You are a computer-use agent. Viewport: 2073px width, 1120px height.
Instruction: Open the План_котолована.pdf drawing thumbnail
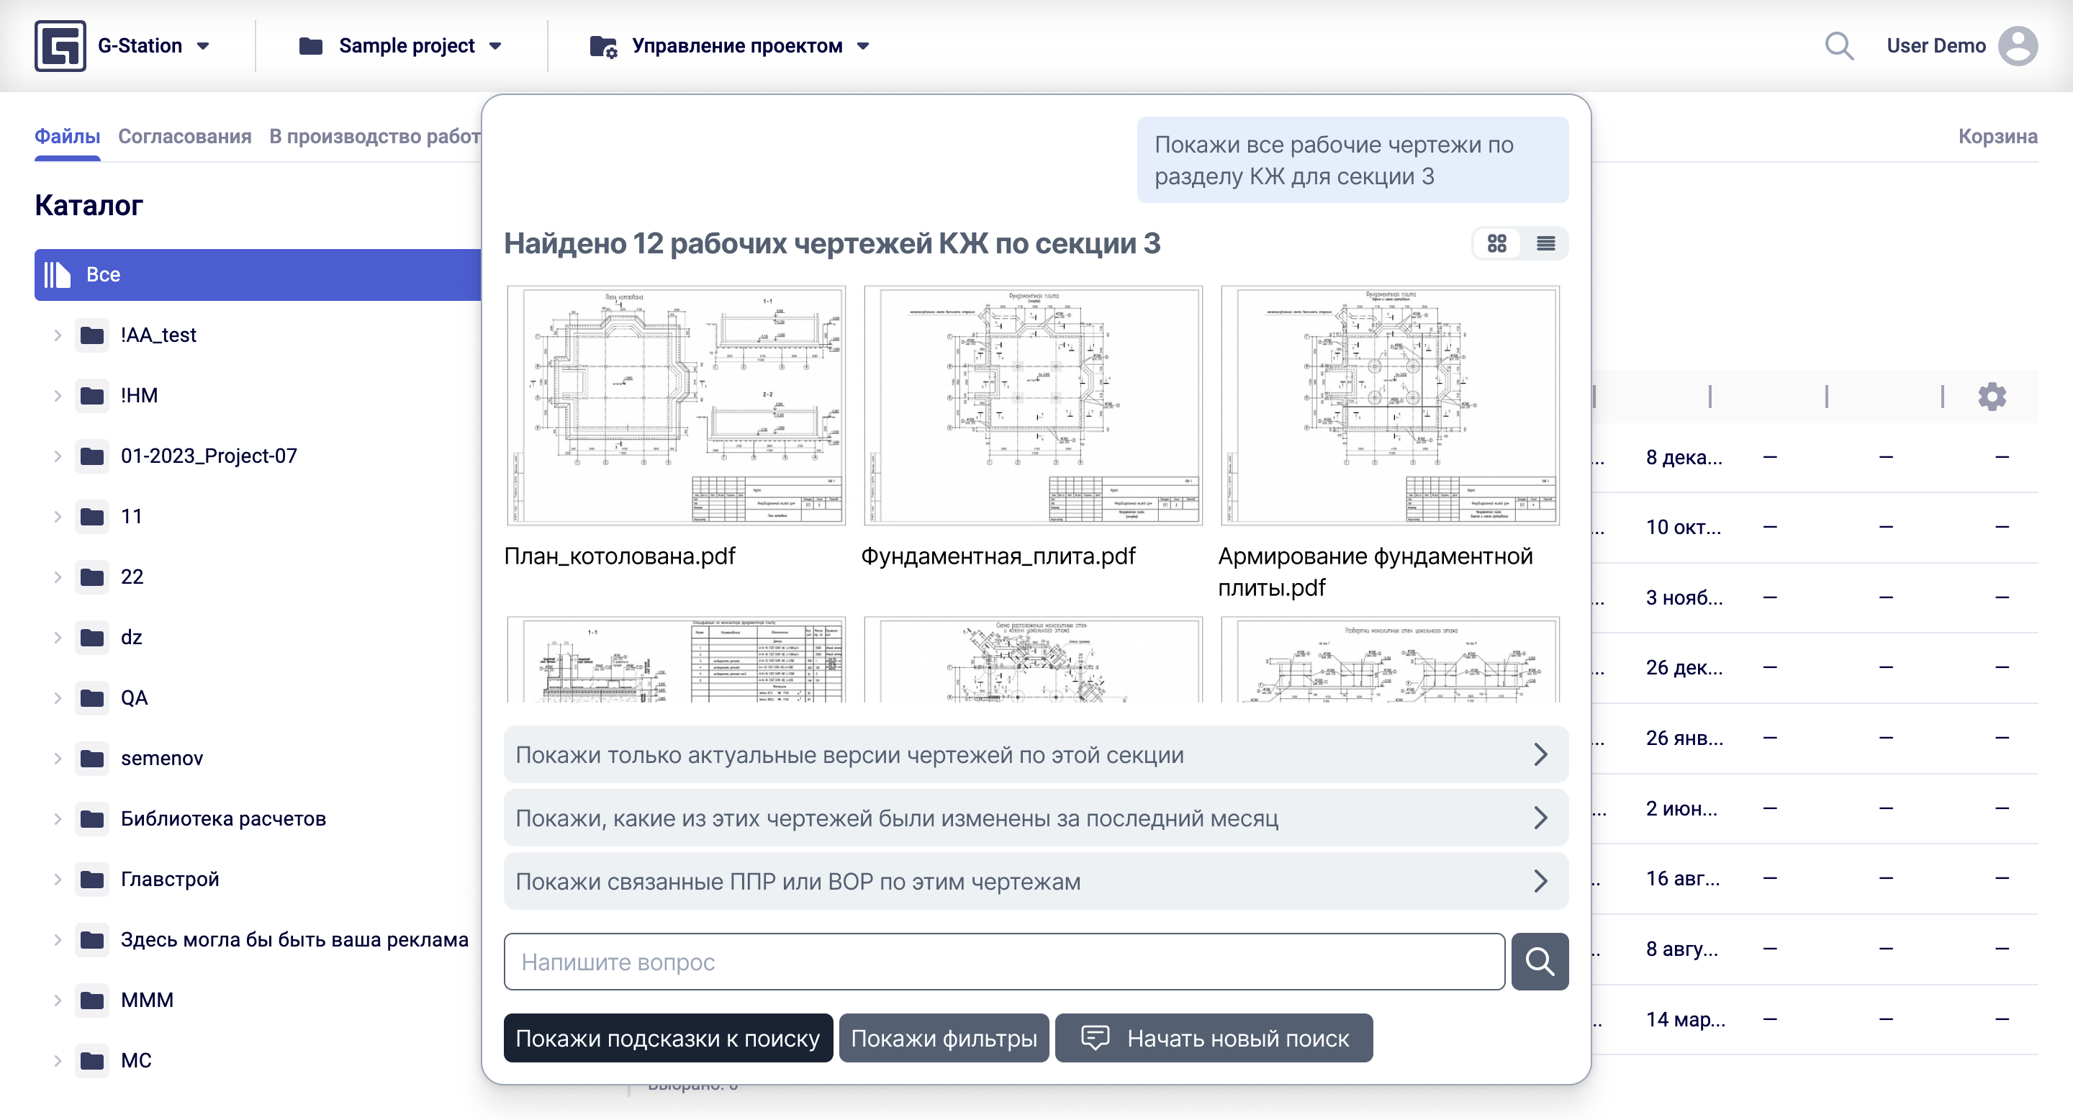[x=675, y=405]
